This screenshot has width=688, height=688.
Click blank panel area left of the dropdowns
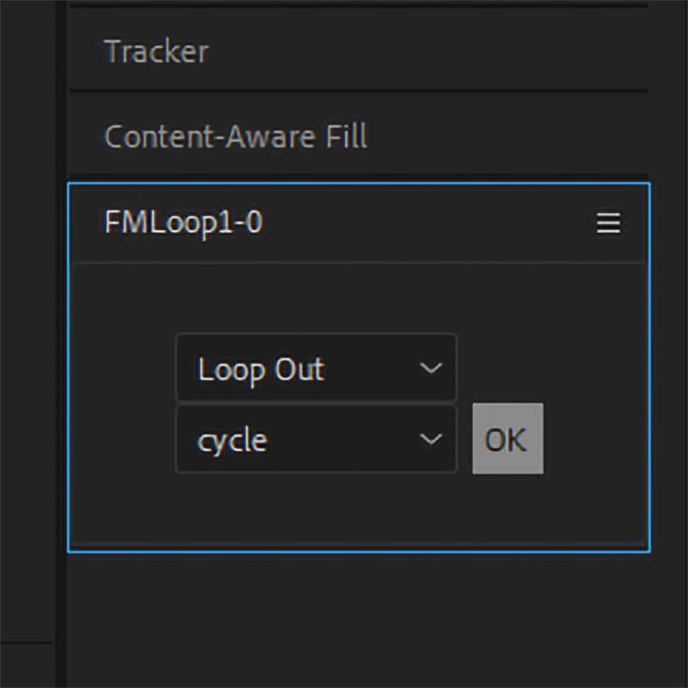coord(123,403)
